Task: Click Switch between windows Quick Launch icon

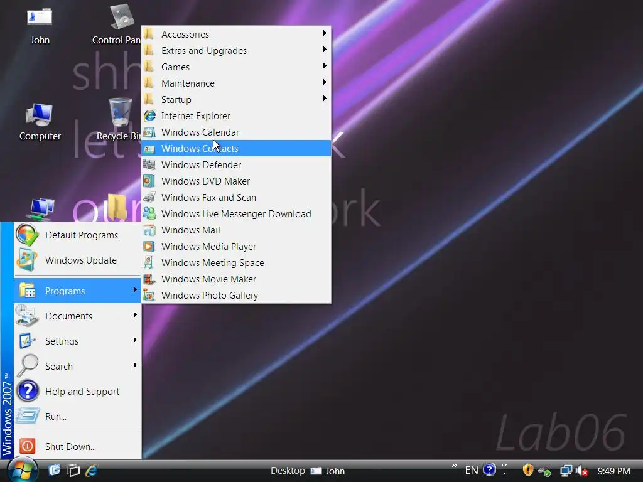Action: coord(73,470)
